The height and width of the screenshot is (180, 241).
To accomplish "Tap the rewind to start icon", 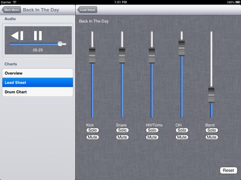I will [x=17, y=35].
